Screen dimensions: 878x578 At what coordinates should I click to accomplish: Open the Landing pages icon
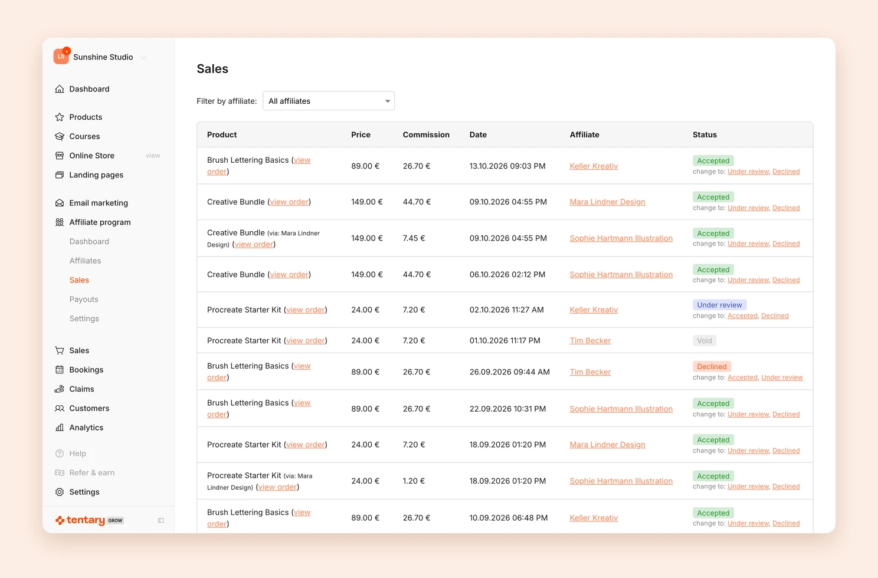coord(60,175)
